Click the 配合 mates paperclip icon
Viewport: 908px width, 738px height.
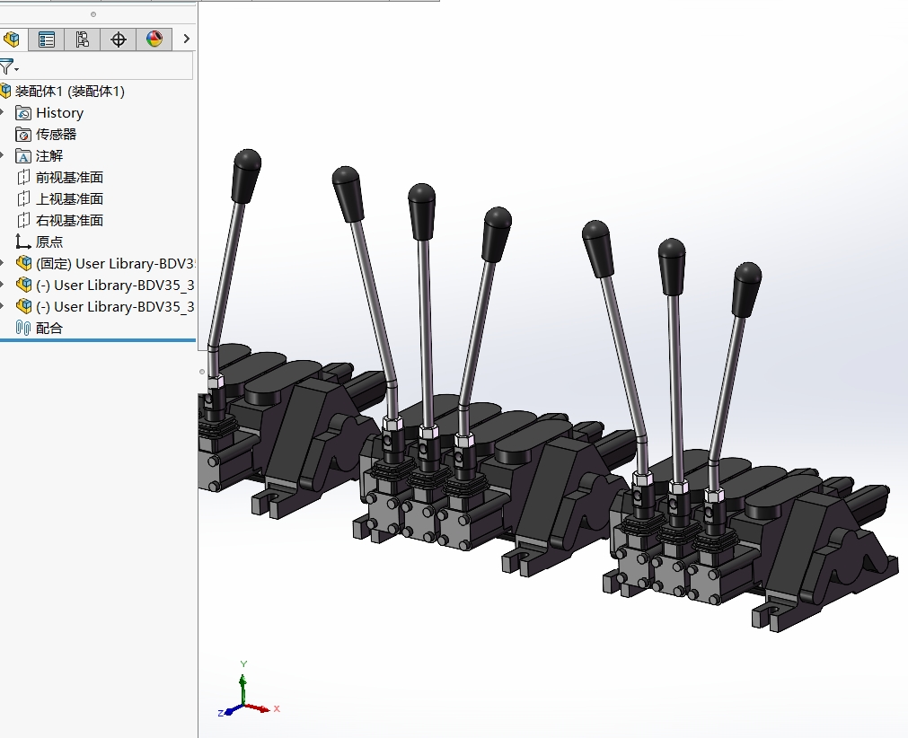coord(23,328)
